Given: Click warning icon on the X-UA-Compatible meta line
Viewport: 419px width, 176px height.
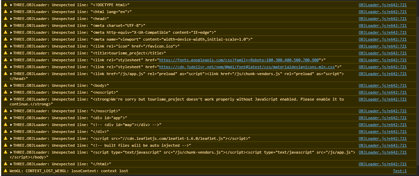Looking at the screenshot, I should (x=5, y=32).
